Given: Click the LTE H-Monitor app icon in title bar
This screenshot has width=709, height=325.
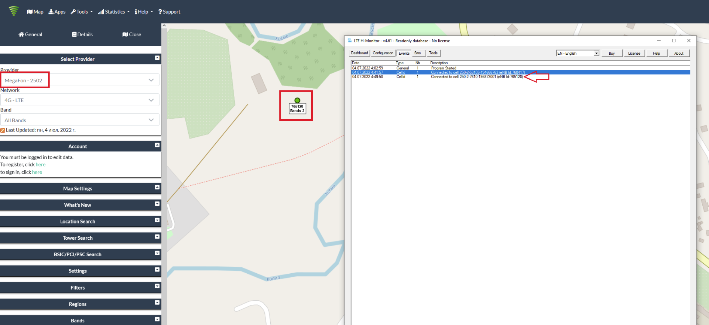Looking at the screenshot, I should 349,41.
